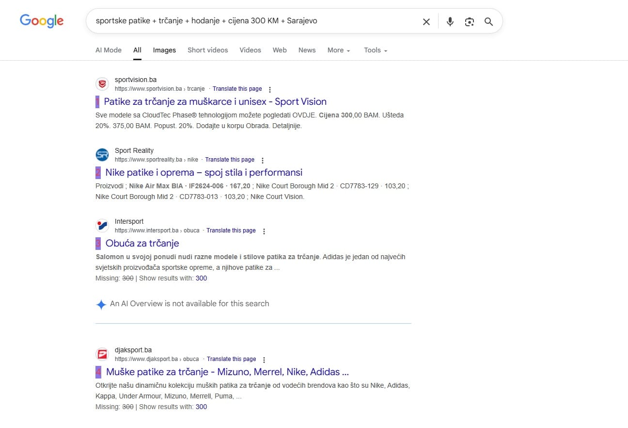This screenshot has height=428, width=628.
Task: Start voice search with microphone icon
Action: pos(450,21)
